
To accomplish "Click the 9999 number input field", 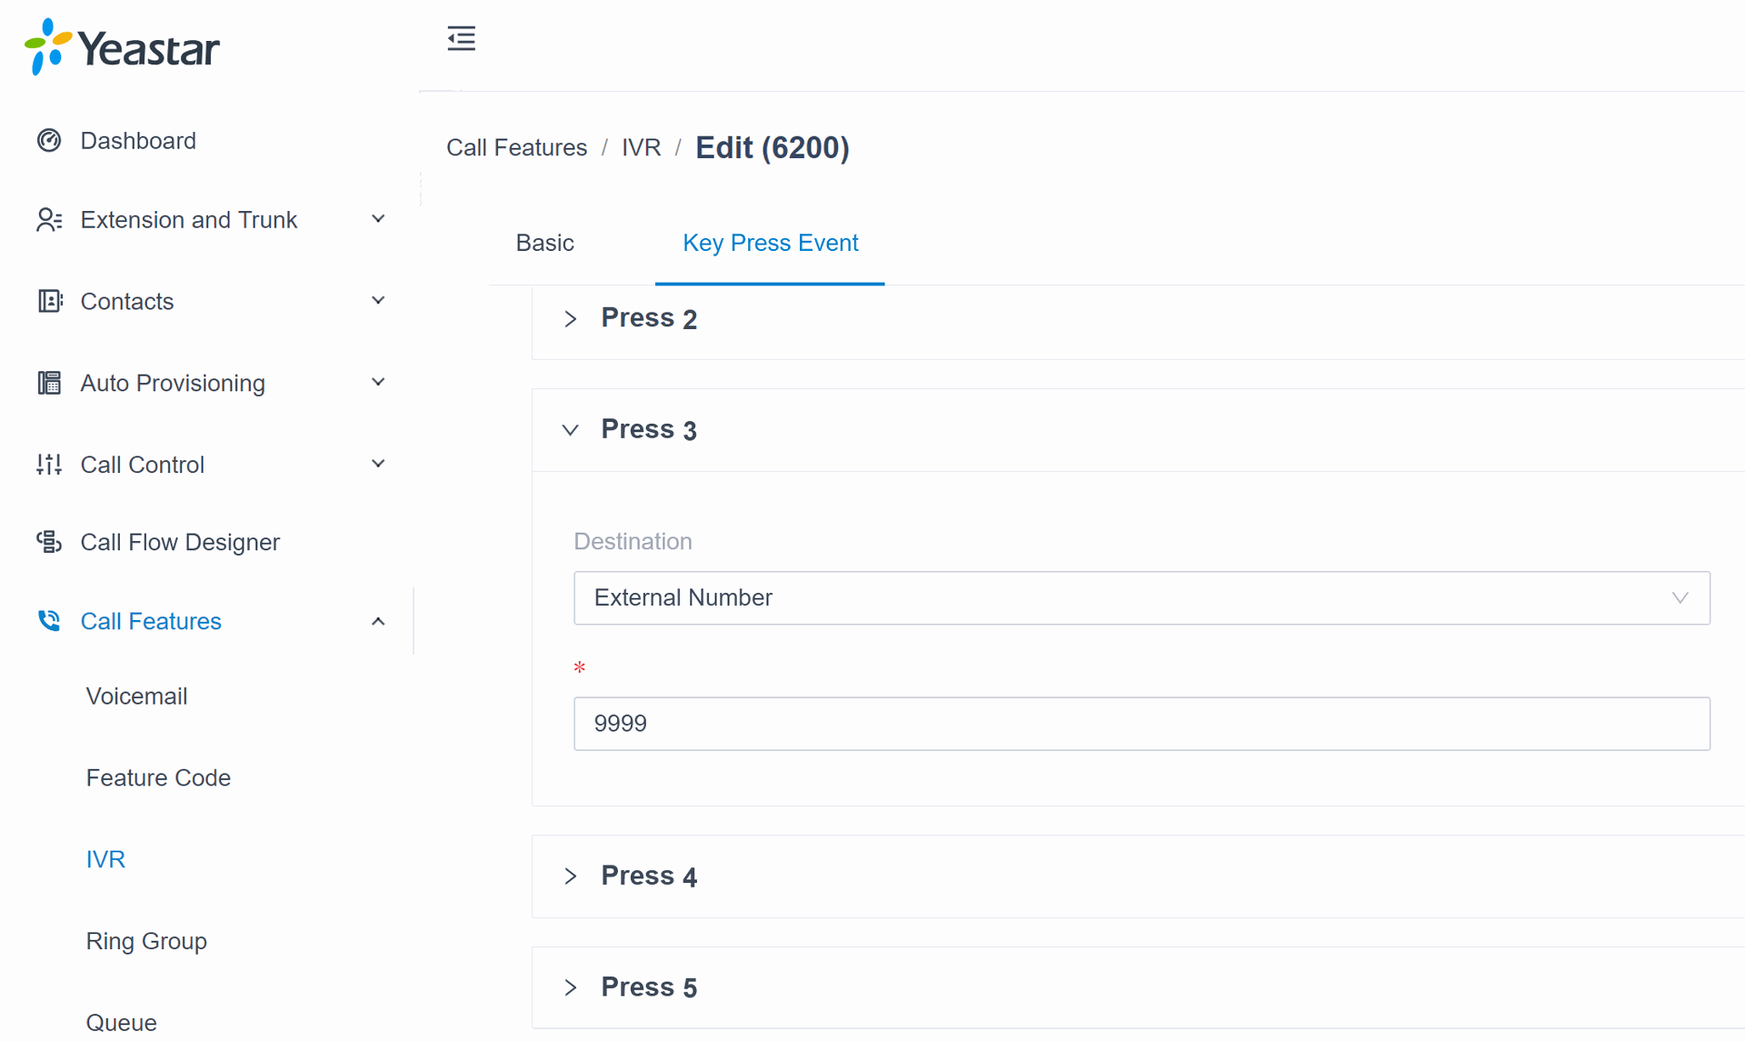I will [1141, 724].
